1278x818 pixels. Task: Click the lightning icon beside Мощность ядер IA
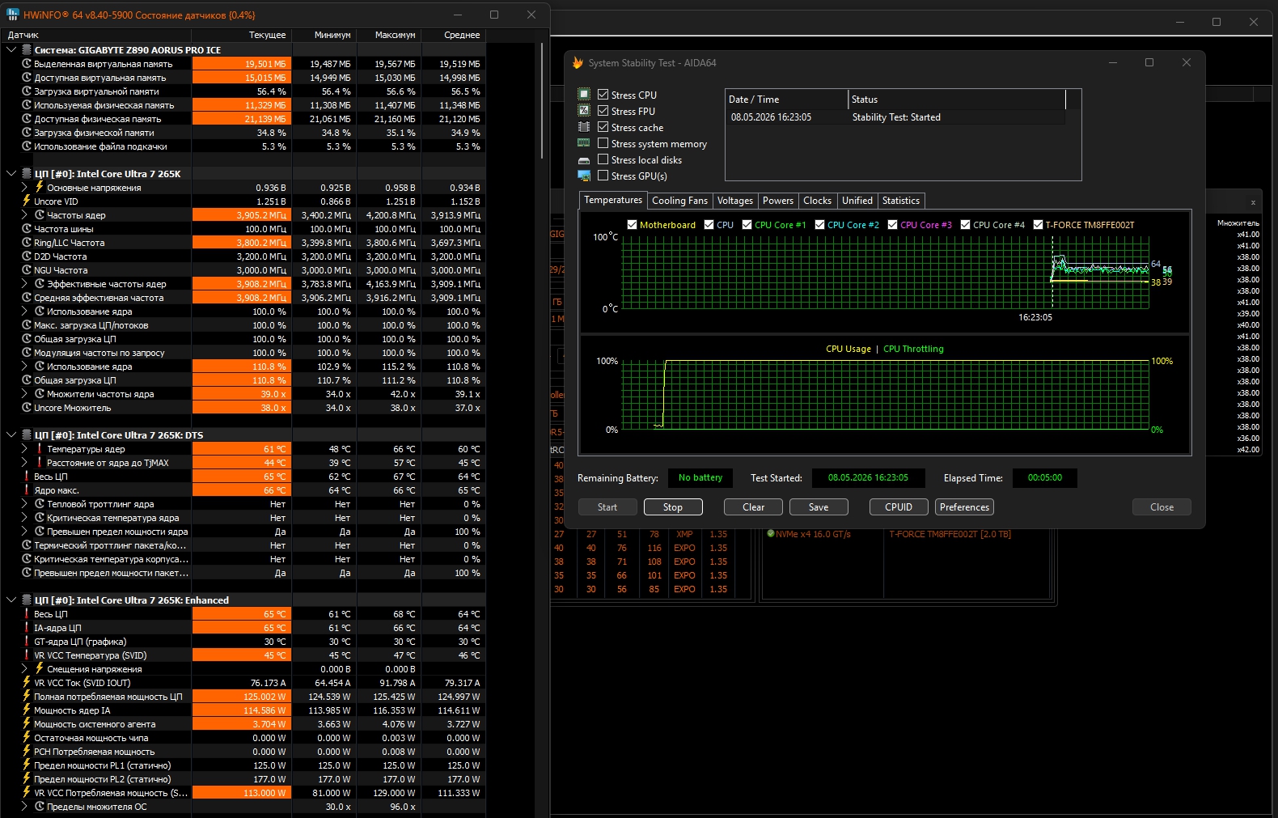pyautogui.click(x=27, y=710)
